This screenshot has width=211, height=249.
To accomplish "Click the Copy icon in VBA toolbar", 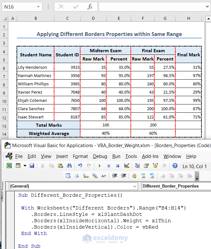I will tap(51, 166).
